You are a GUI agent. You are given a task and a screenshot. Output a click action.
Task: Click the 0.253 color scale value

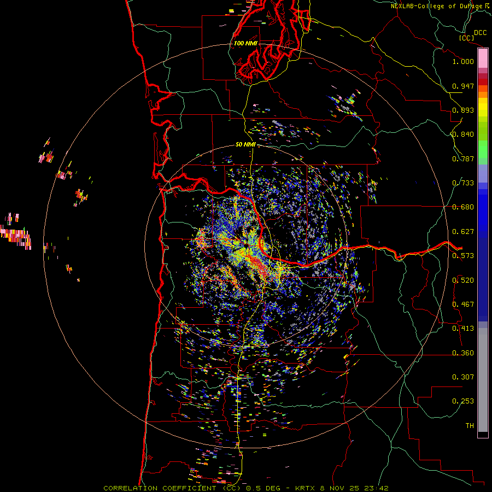pos(463,401)
